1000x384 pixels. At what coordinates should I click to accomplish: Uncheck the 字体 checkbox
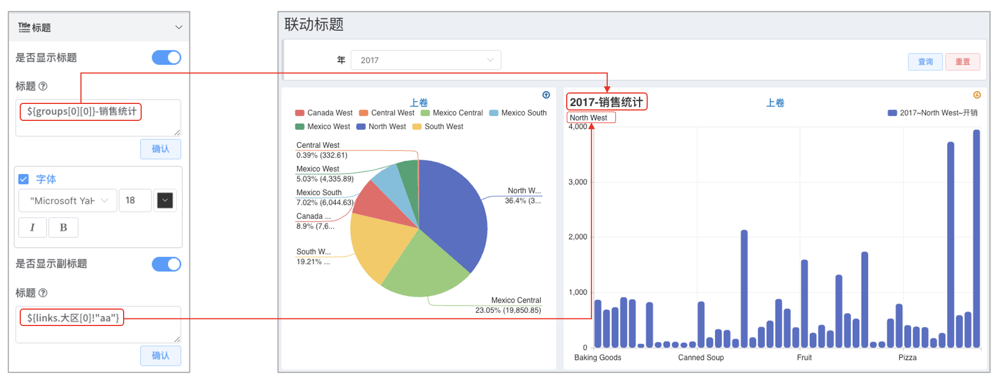pos(24,179)
